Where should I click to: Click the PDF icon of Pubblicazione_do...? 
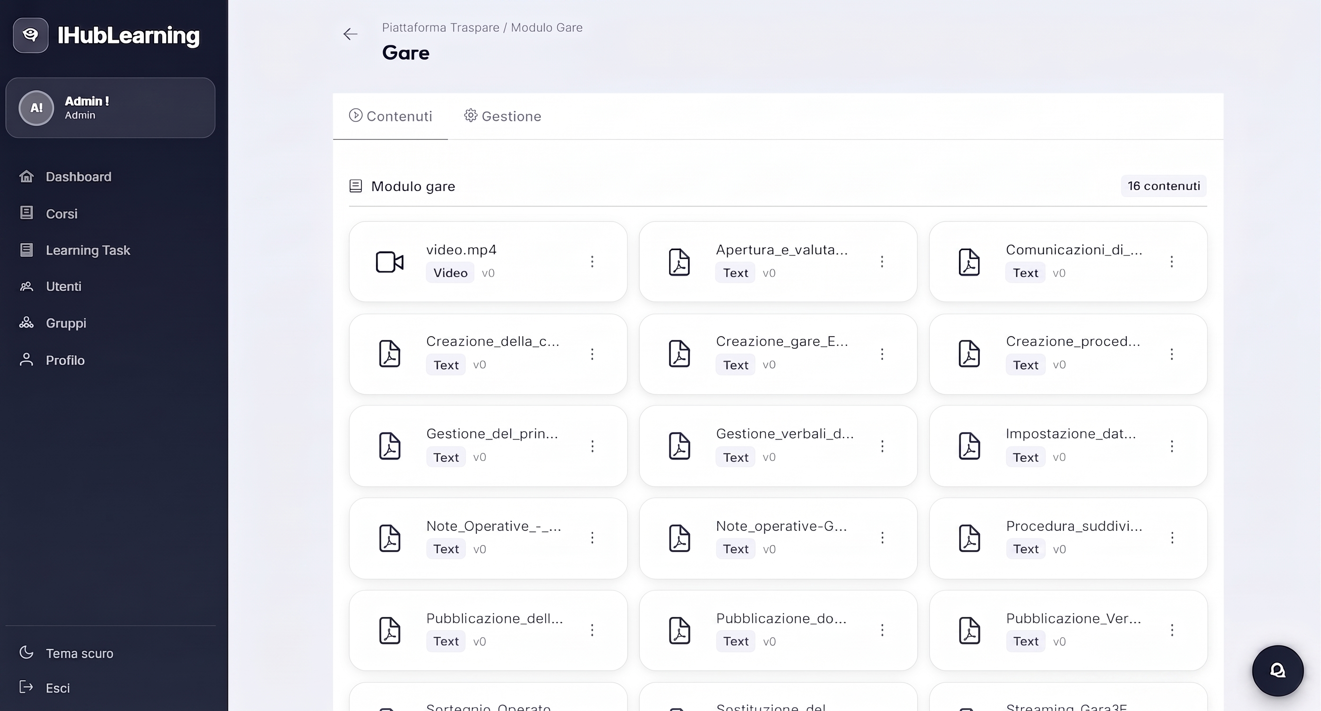click(x=679, y=631)
